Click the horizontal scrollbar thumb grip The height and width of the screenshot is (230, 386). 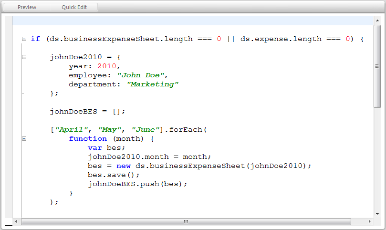pyautogui.click(x=186, y=221)
